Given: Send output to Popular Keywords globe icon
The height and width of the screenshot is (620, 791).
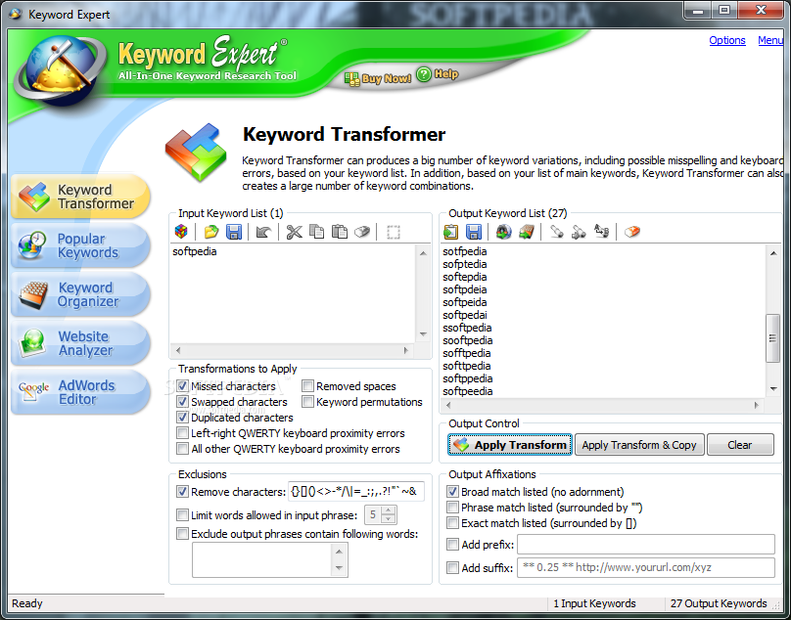Looking at the screenshot, I should [x=503, y=232].
